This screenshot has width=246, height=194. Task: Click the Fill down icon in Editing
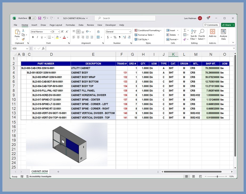coord(185,35)
